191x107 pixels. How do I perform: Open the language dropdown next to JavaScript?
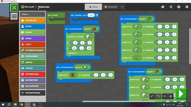[122, 7]
